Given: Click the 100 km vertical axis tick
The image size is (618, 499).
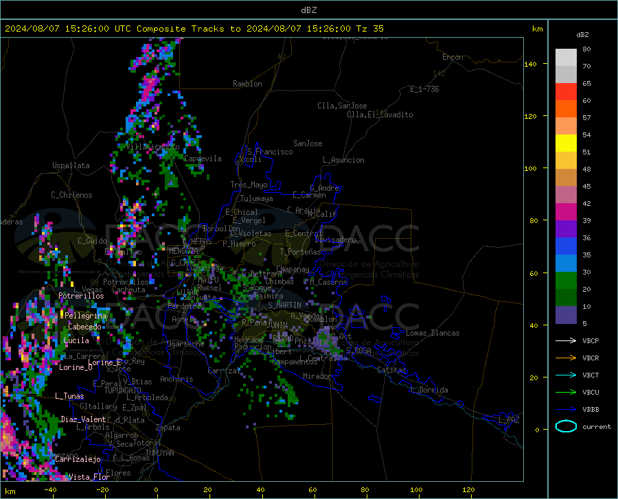Looking at the screenshot, I should tap(531, 169).
